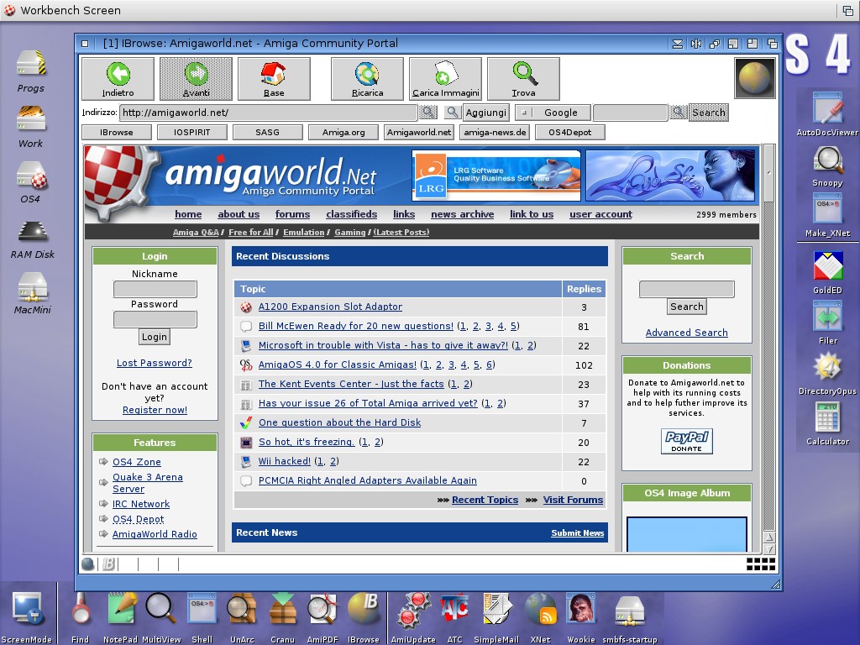
Task: Click the Login submit button
Action: tap(155, 337)
